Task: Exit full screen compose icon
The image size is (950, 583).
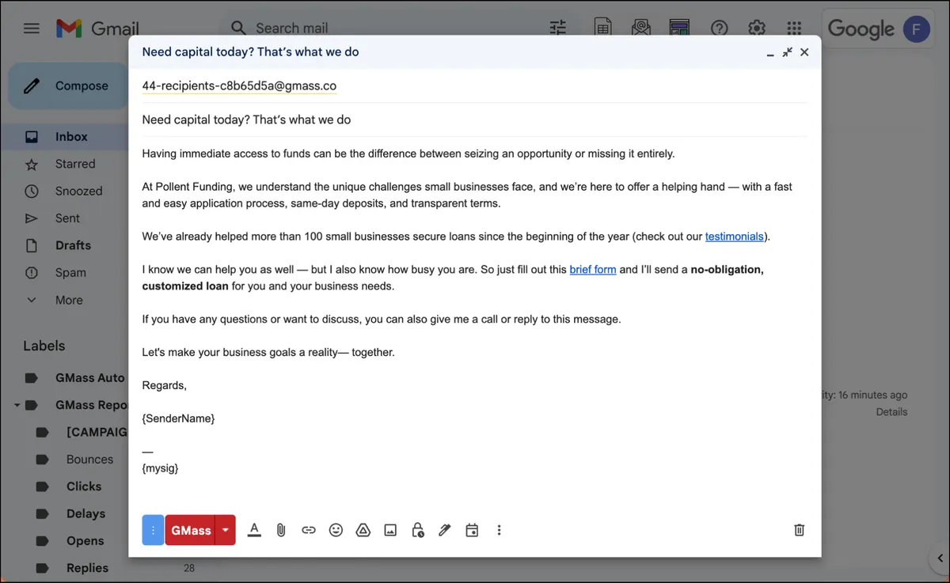Action: [787, 52]
